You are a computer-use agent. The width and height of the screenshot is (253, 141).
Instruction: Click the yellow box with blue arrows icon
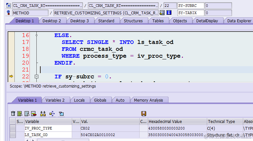(52, 113)
